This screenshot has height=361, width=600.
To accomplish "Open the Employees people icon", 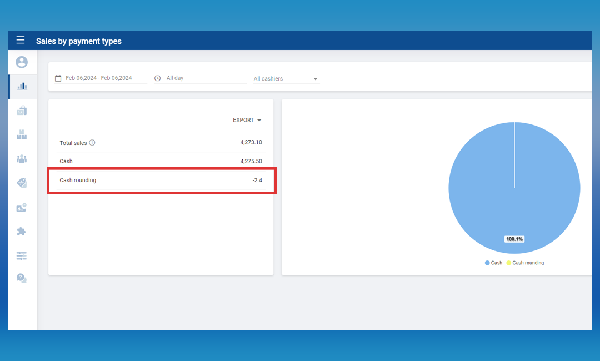I will [22, 159].
